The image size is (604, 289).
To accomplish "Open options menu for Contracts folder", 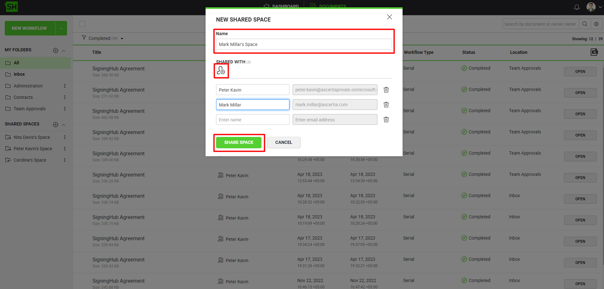I will (x=65, y=97).
